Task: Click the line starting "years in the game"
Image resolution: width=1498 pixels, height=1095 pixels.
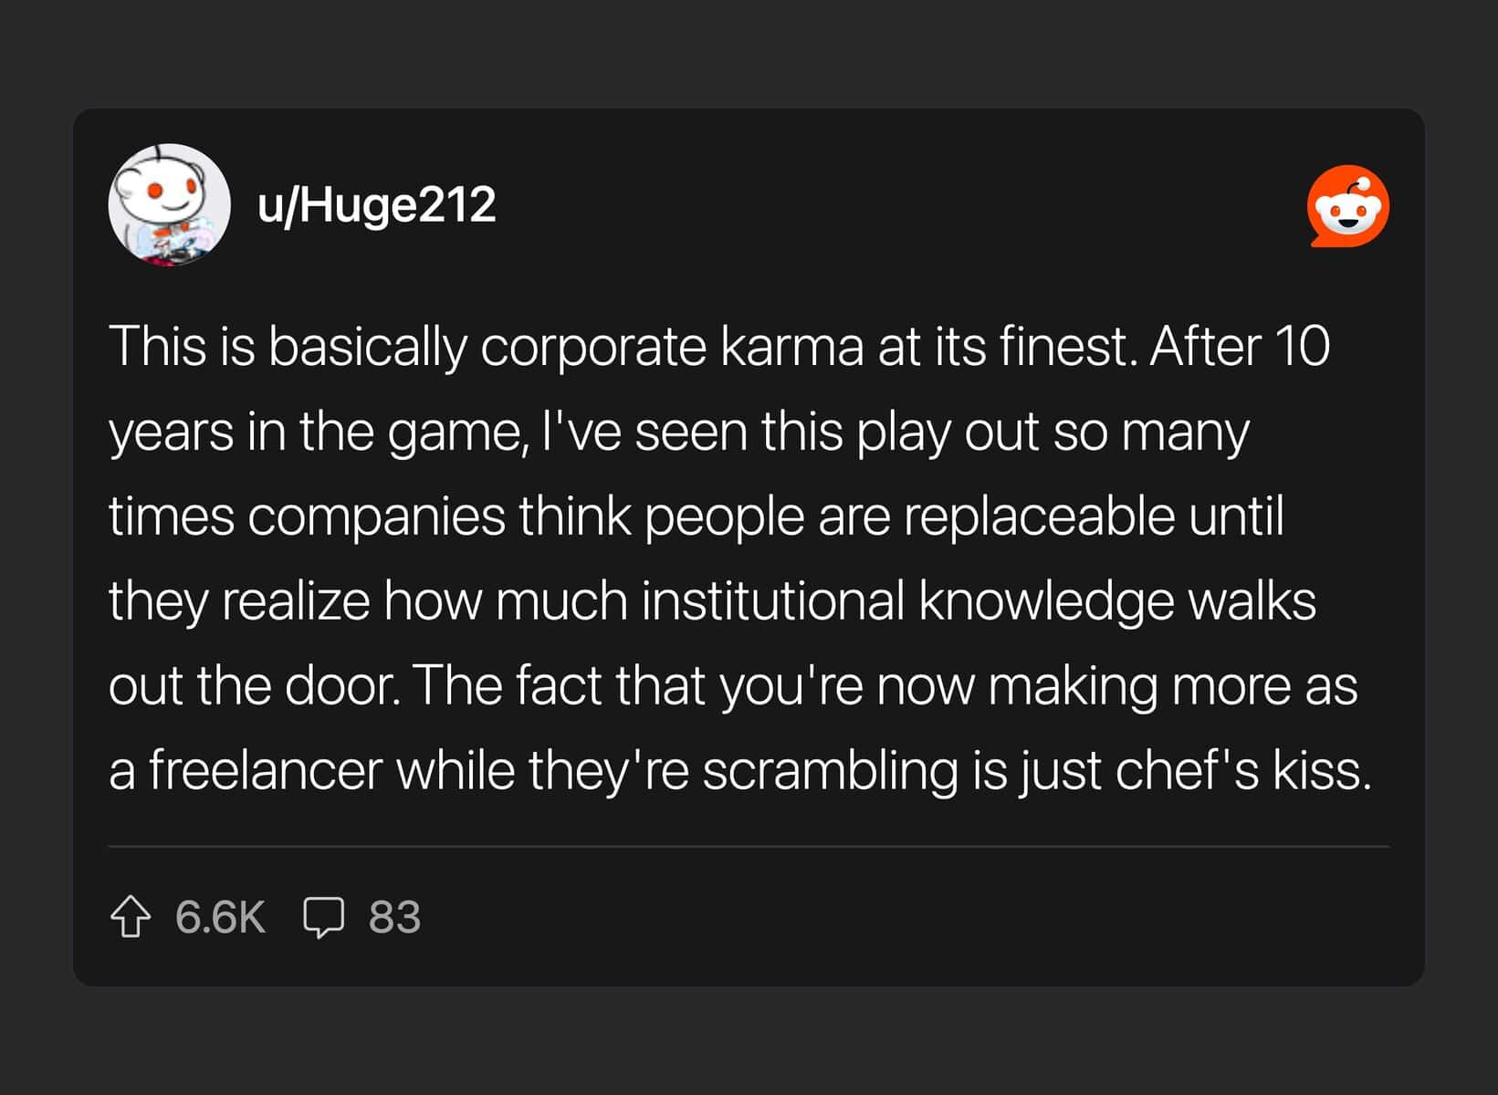Action: click(x=679, y=433)
